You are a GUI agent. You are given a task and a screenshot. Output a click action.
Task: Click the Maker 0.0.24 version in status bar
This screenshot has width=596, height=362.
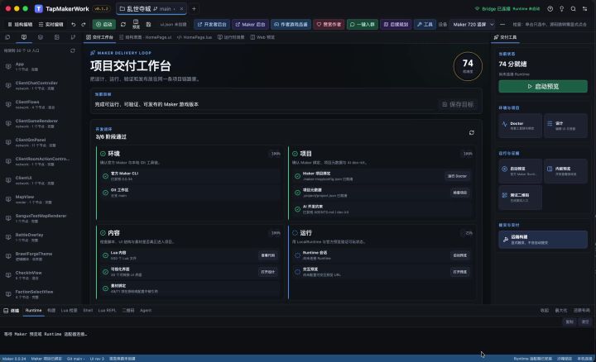click(x=14, y=359)
